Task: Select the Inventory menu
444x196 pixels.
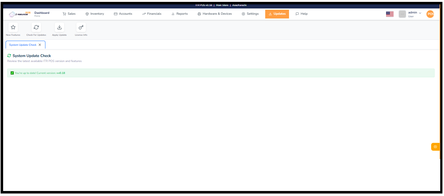Action: click(95, 14)
